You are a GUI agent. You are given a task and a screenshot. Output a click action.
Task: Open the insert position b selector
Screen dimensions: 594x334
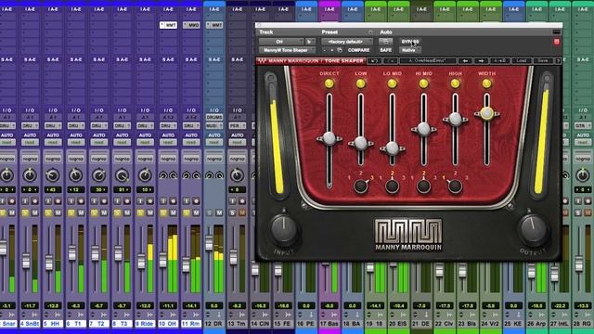pyautogui.click(x=310, y=42)
